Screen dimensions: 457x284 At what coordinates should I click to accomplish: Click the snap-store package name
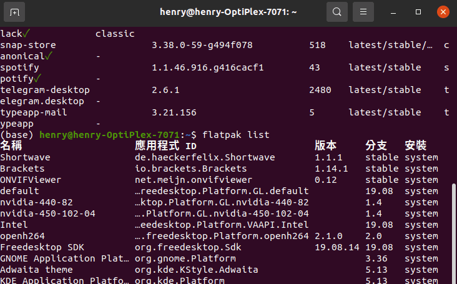click(28, 45)
